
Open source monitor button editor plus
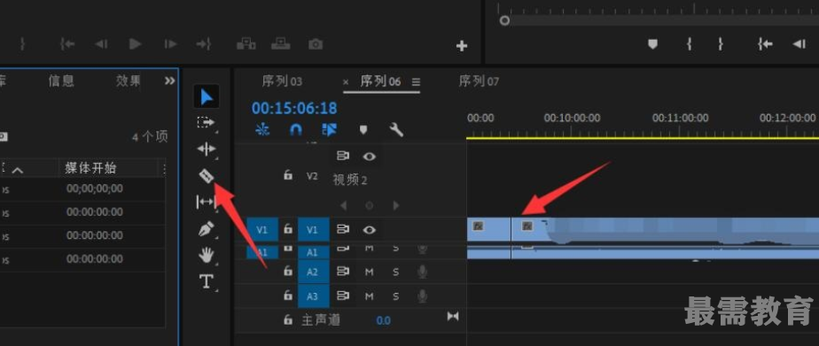click(462, 46)
